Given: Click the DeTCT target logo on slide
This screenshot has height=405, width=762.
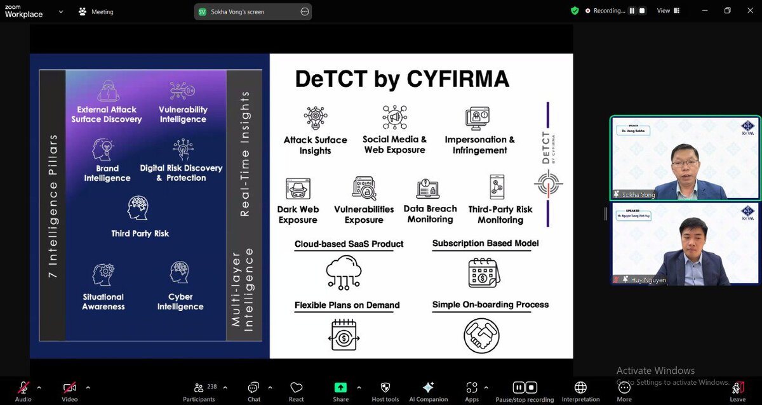Looking at the screenshot, I should pos(547,184).
